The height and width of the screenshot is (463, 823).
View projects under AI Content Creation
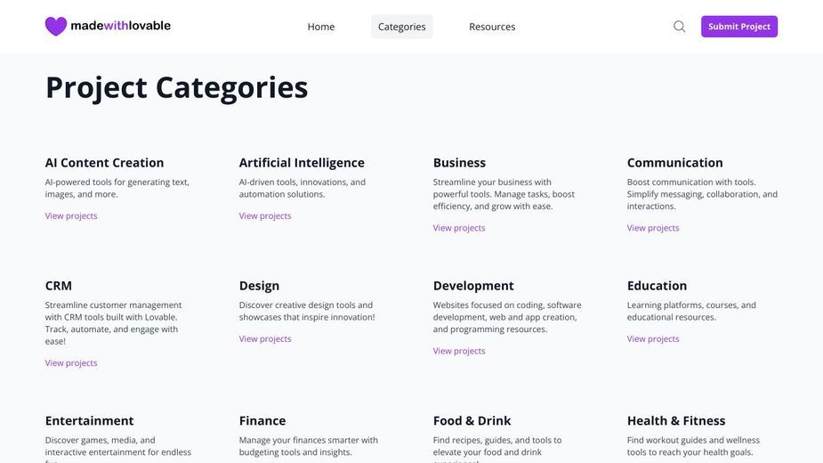[71, 216]
